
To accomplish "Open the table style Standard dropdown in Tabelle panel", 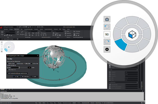I will 58,31.
